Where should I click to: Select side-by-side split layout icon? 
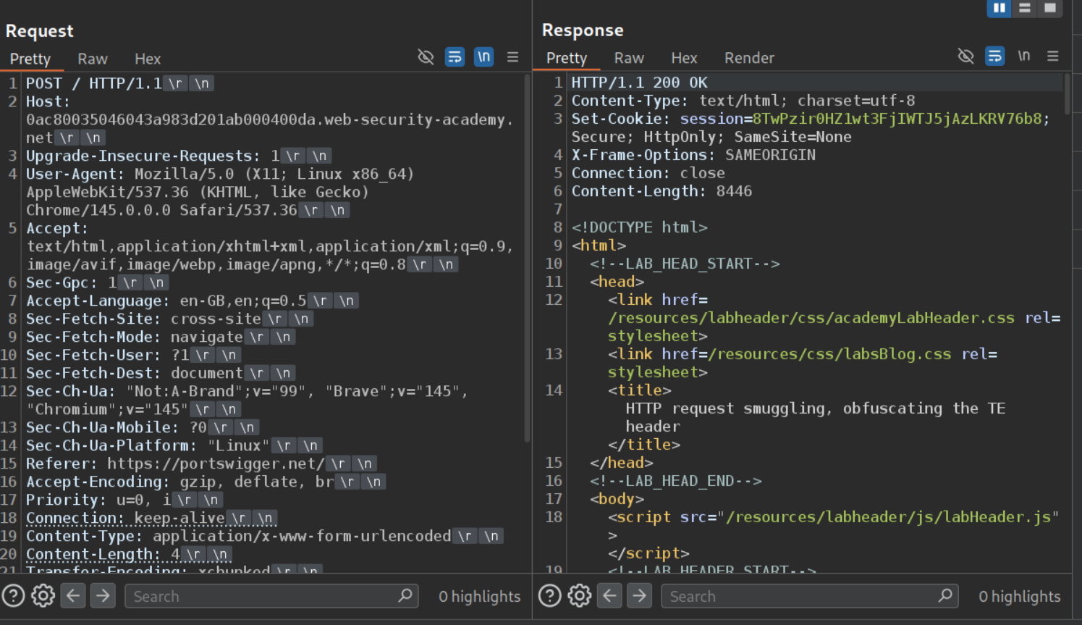(999, 8)
